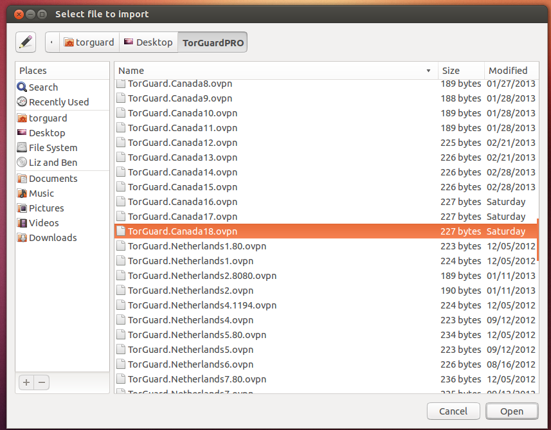Select the TorGuard.Canada16.ovpn file icon

[x=121, y=201]
